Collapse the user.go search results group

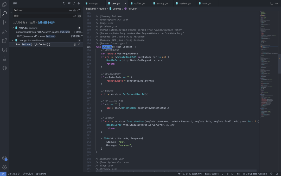click(12, 40)
